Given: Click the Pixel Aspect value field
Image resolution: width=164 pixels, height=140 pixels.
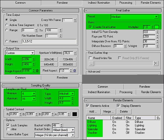Looking at the screenshot, I should click(x=64, y=71).
